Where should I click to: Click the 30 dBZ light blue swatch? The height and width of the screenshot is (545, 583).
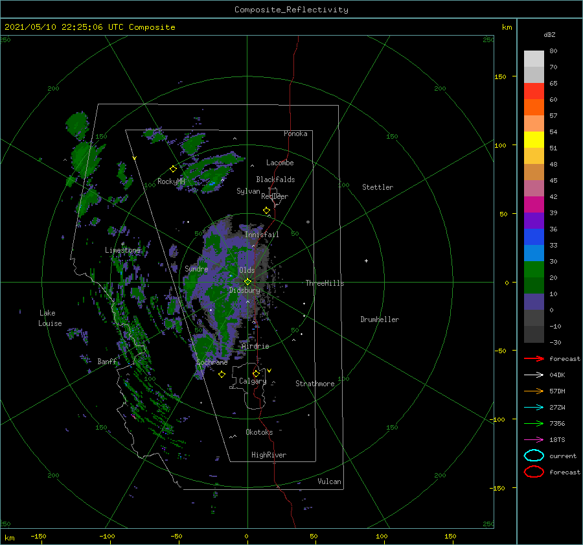pyautogui.click(x=534, y=253)
